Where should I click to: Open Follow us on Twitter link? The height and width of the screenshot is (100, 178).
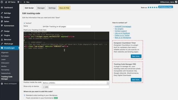point(122,35)
